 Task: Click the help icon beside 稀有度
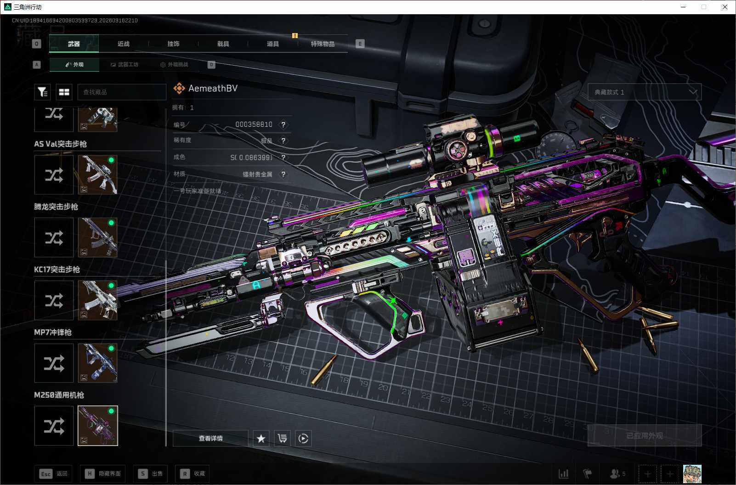[283, 141]
